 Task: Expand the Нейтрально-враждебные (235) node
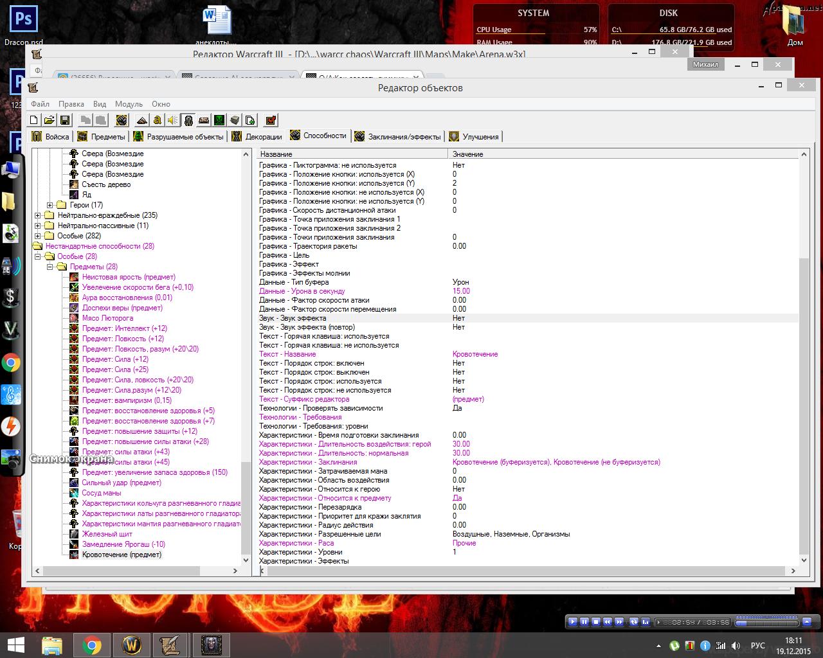38,215
